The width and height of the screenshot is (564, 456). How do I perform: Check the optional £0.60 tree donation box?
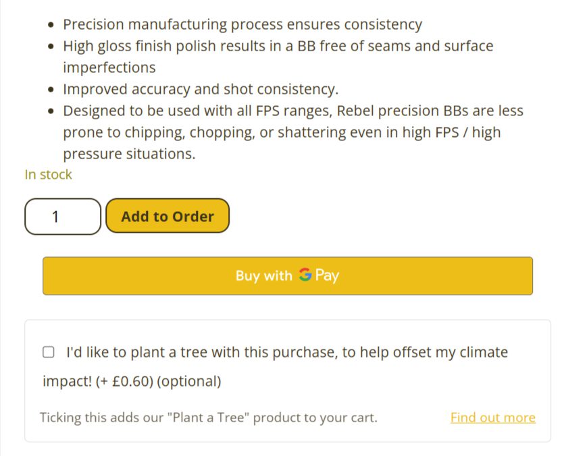click(x=48, y=351)
